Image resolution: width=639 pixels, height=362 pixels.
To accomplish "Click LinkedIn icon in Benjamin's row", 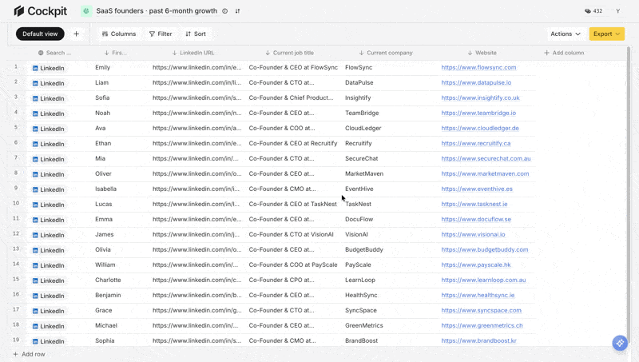I will pyautogui.click(x=35, y=296).
